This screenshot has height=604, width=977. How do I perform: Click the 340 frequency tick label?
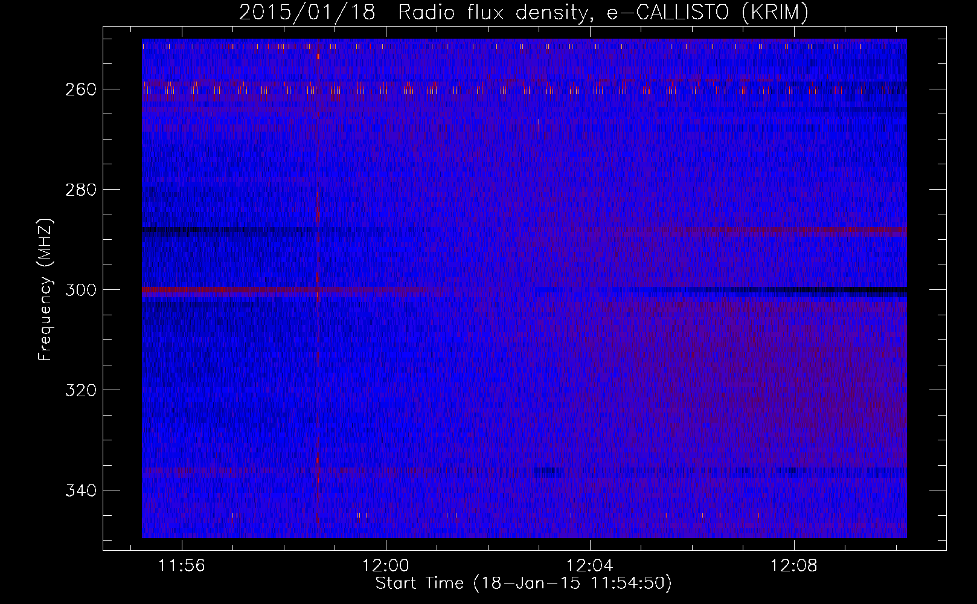click(80, 490)
